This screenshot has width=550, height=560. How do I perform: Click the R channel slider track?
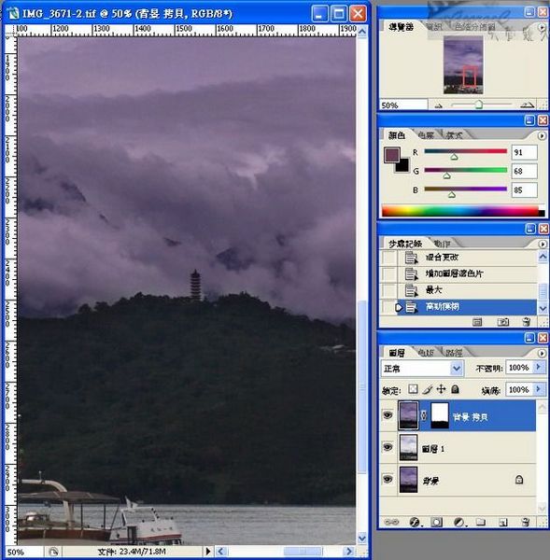(x=465, y=151)
